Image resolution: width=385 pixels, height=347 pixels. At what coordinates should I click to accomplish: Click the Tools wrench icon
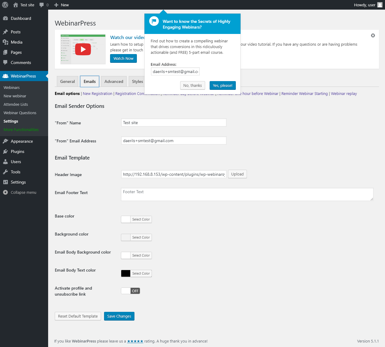[5, 172]
